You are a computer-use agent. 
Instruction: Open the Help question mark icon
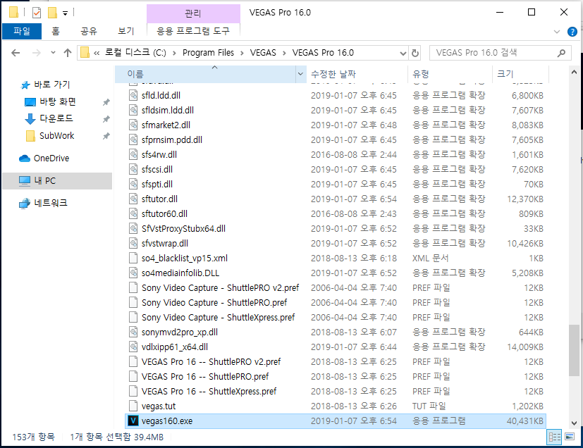click(572, 32)
